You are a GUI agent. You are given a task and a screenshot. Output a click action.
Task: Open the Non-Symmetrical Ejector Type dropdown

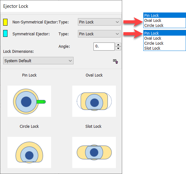[99, 22]
